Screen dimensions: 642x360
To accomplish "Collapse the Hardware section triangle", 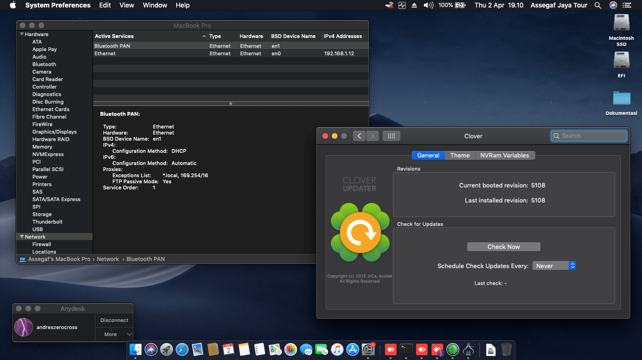I will click(22, 34).
